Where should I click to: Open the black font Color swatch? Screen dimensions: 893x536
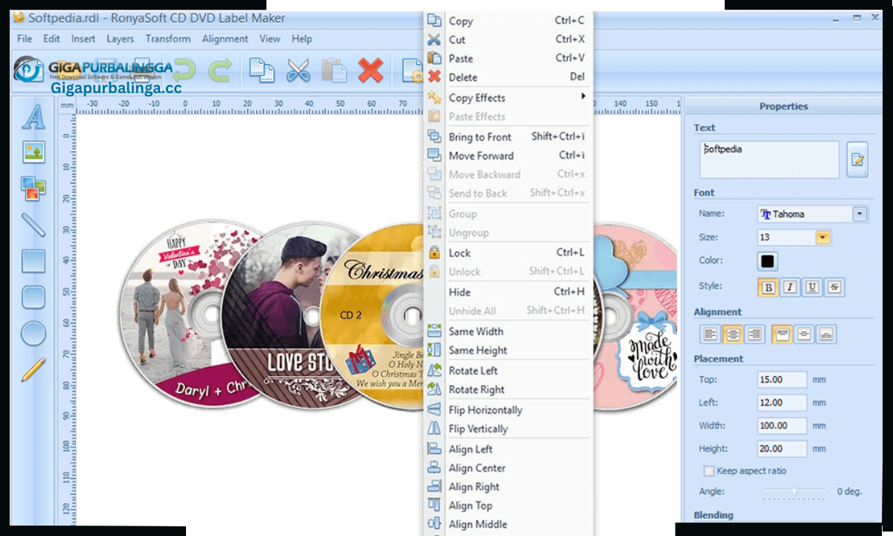tap(767, 261)
